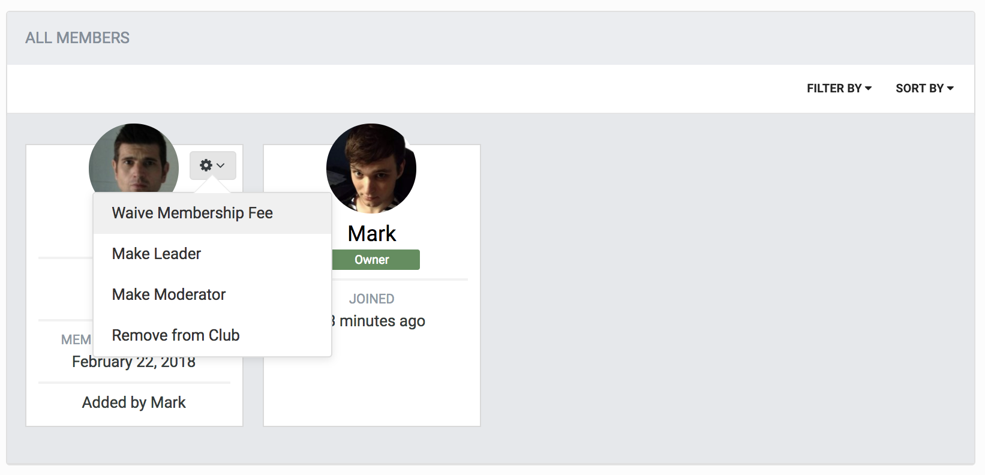Choose Make Moderator option
The height and width of the screenshot is (475, 985).
pyautogui.click(x=169, y=294)
